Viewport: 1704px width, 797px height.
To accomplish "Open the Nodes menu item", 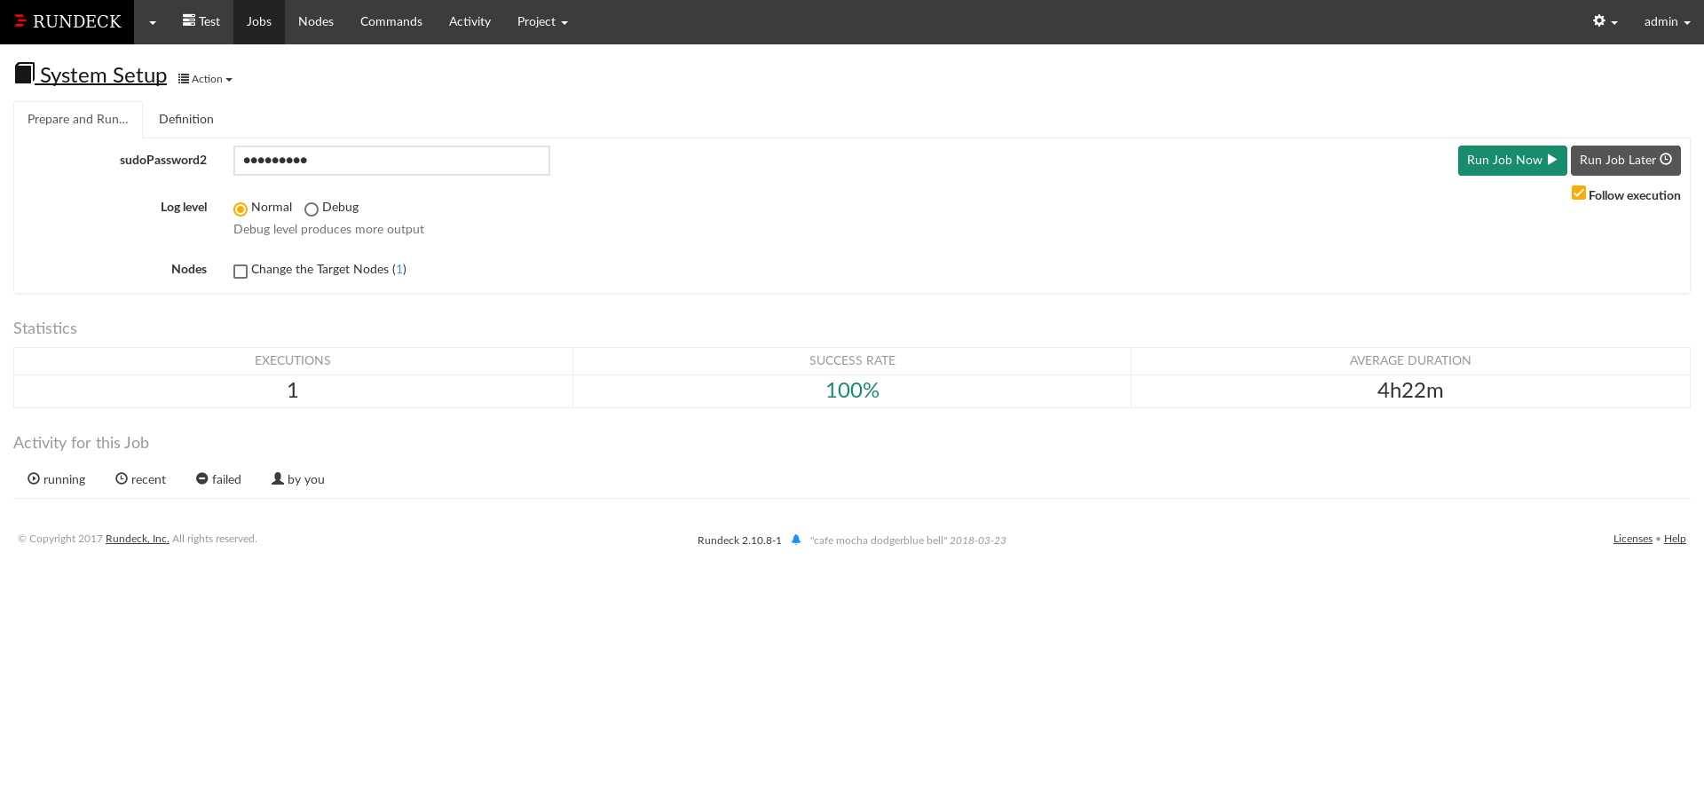I will pos(316,21).
